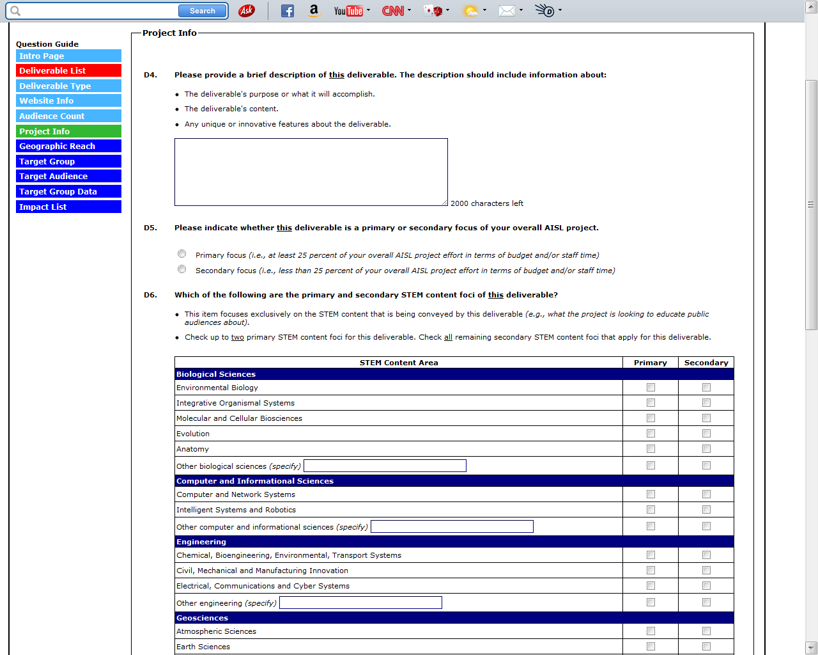Click in the D4 deliverable description box

point(311,172)
